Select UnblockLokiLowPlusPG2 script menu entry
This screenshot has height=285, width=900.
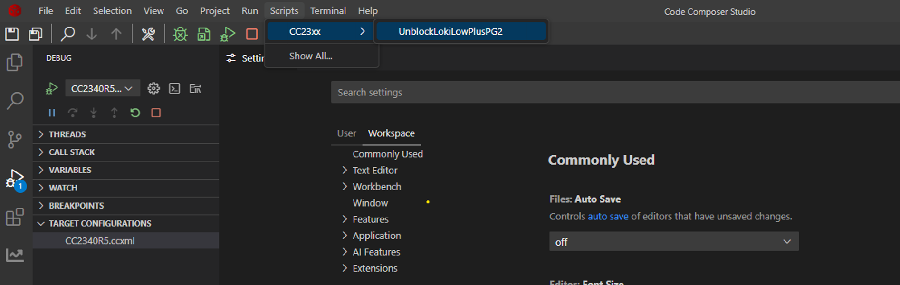tap(460, 31)
